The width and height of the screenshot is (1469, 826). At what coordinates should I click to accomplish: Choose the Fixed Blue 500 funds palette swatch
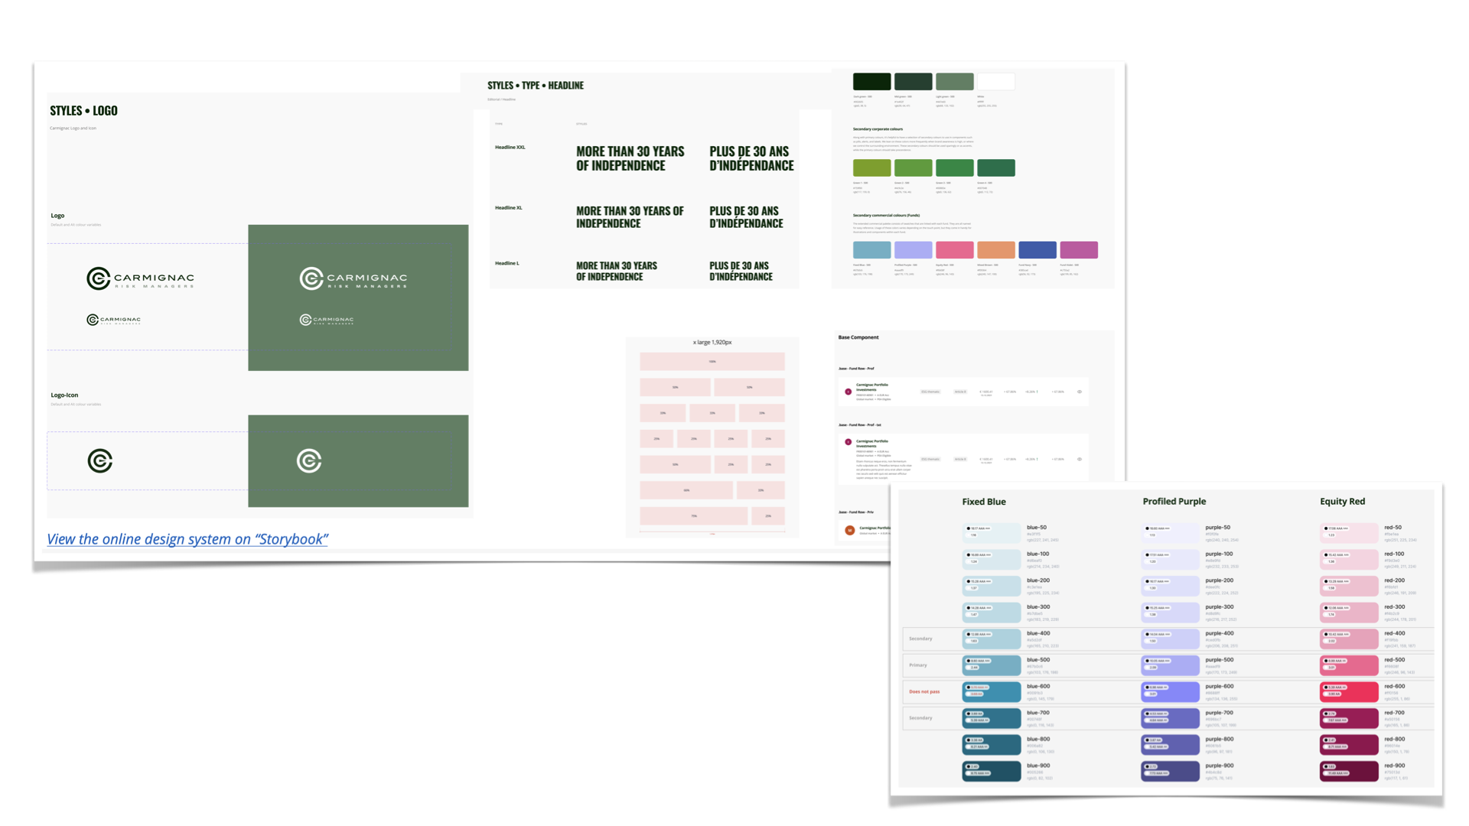(x=871, y=250)
